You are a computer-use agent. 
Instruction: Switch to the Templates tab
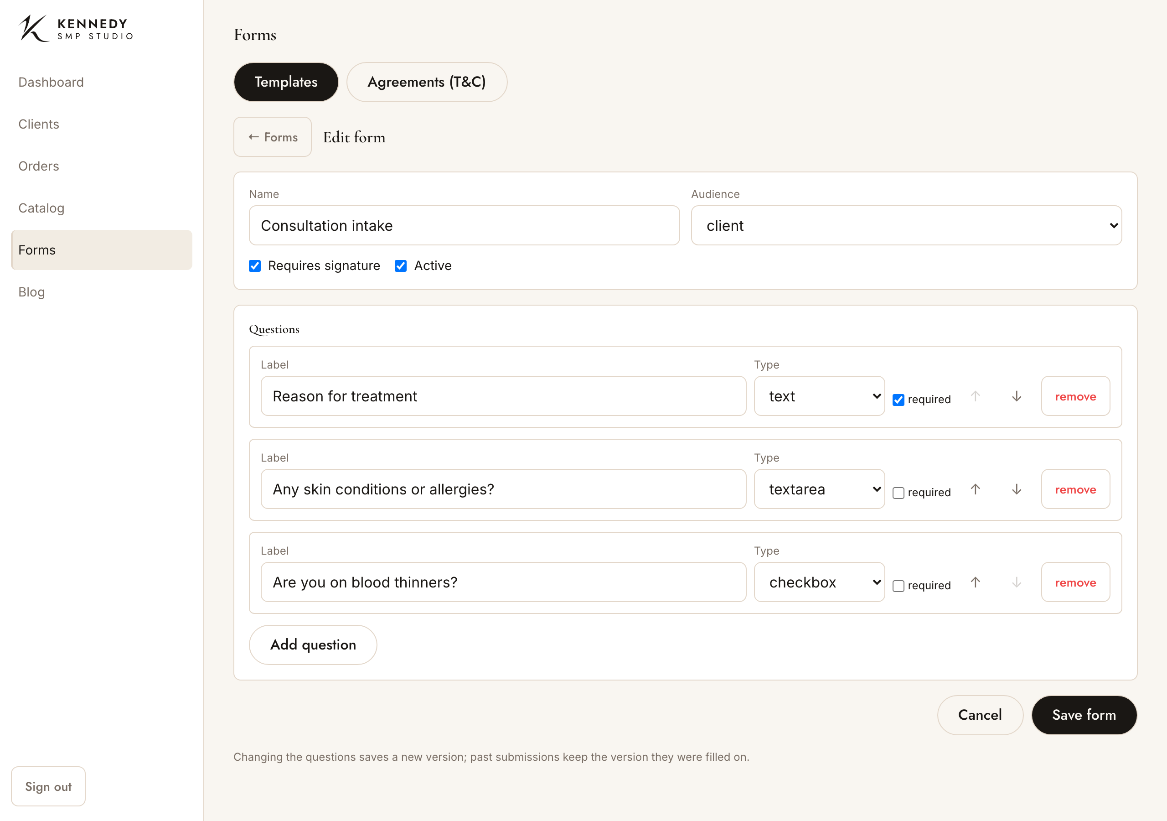coord(286,82)
